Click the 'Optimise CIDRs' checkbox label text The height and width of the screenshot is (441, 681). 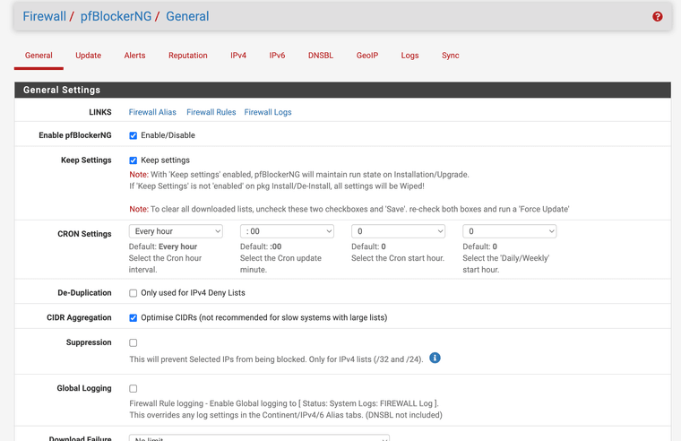point(264,317)
